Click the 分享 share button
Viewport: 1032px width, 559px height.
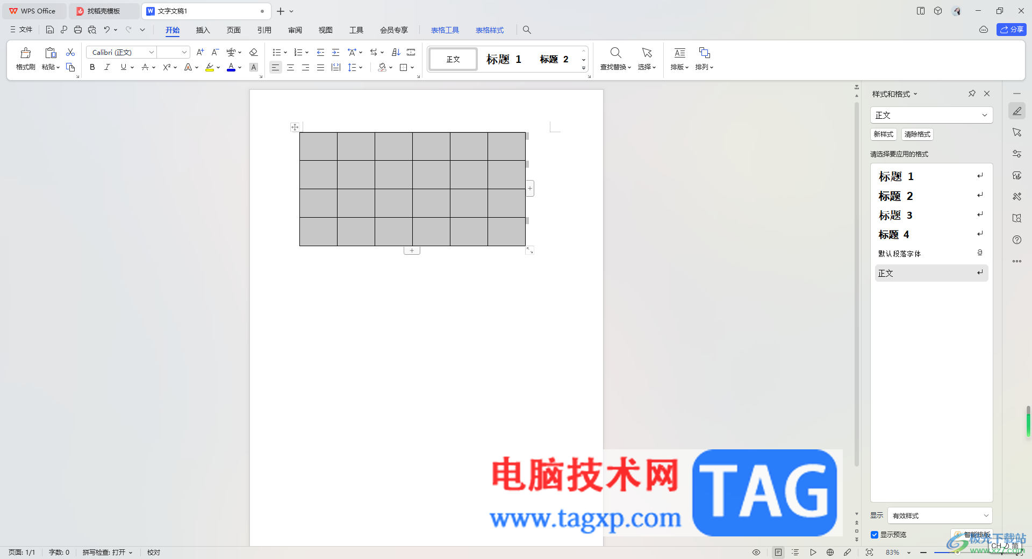pos(1011,30)
